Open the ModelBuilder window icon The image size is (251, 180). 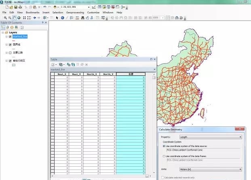pos(123,7)
